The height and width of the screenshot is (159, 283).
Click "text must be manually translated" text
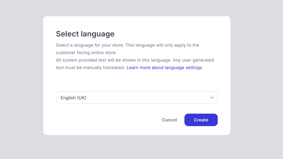[x=90, y=68]
